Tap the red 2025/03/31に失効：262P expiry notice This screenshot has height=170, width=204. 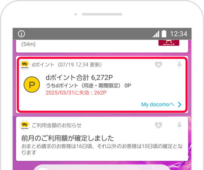[76, 93]
